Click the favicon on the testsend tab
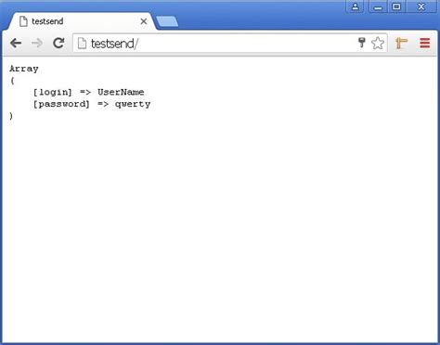 23,21
